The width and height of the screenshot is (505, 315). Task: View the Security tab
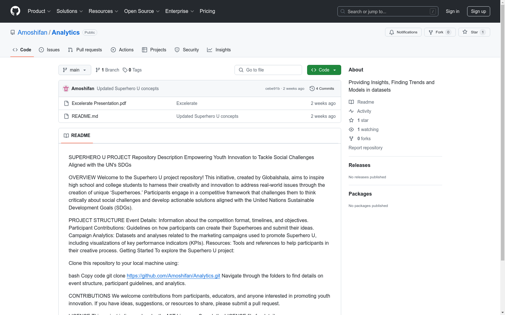(x=187, y=50)
